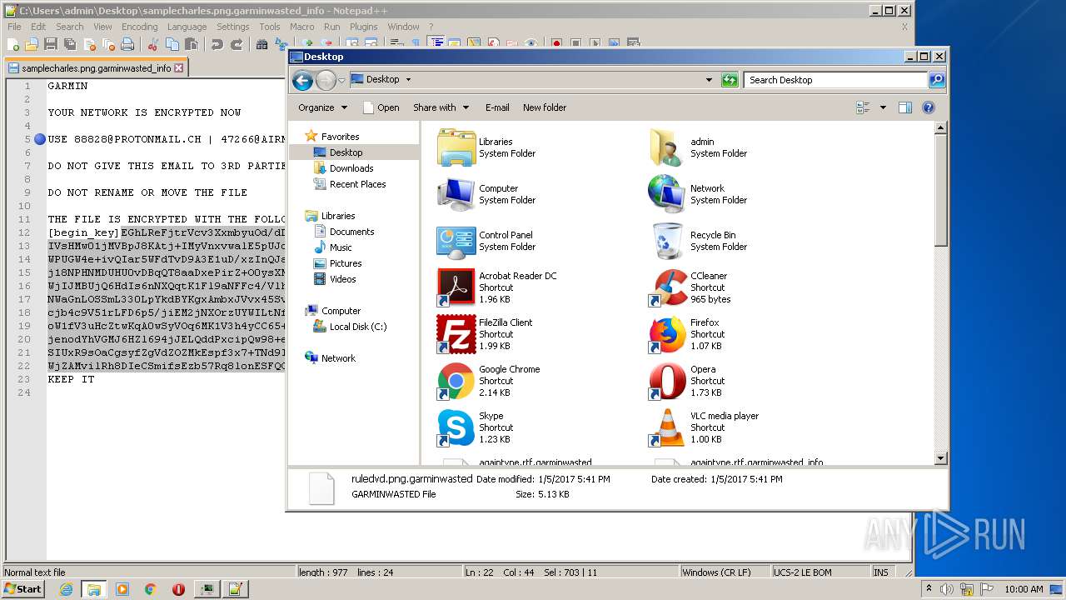Select the Control Panel system folder
Screen dimensions: 1066x600
(456, 241)
